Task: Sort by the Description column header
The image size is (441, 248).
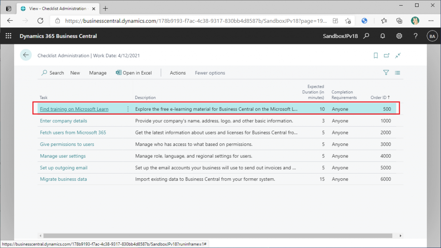Action: click(x=145, y=98)
